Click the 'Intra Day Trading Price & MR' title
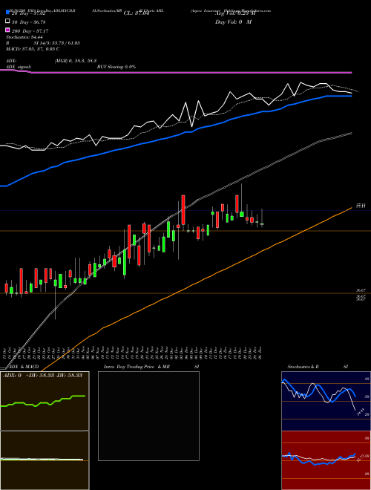The image size is (371, 490). [137, 367]
